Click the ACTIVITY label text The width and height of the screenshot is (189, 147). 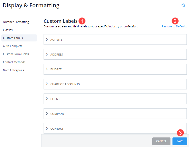(56, 40)
